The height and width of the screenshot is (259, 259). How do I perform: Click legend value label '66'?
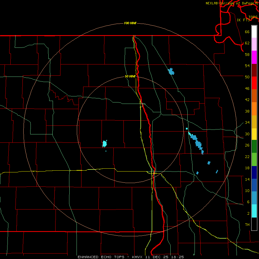pos(247,32)
